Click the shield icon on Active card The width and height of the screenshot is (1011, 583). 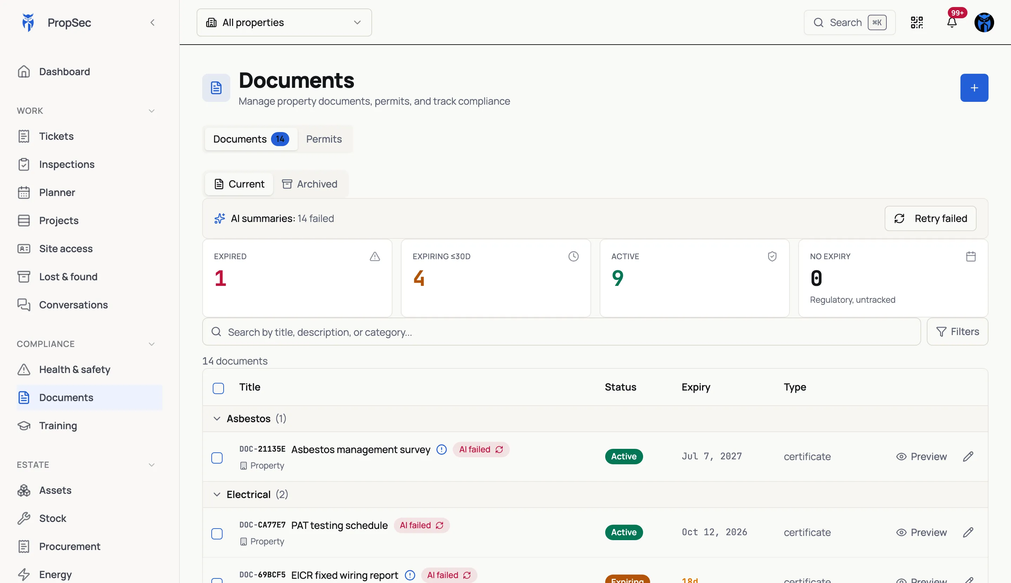[772, 256]
